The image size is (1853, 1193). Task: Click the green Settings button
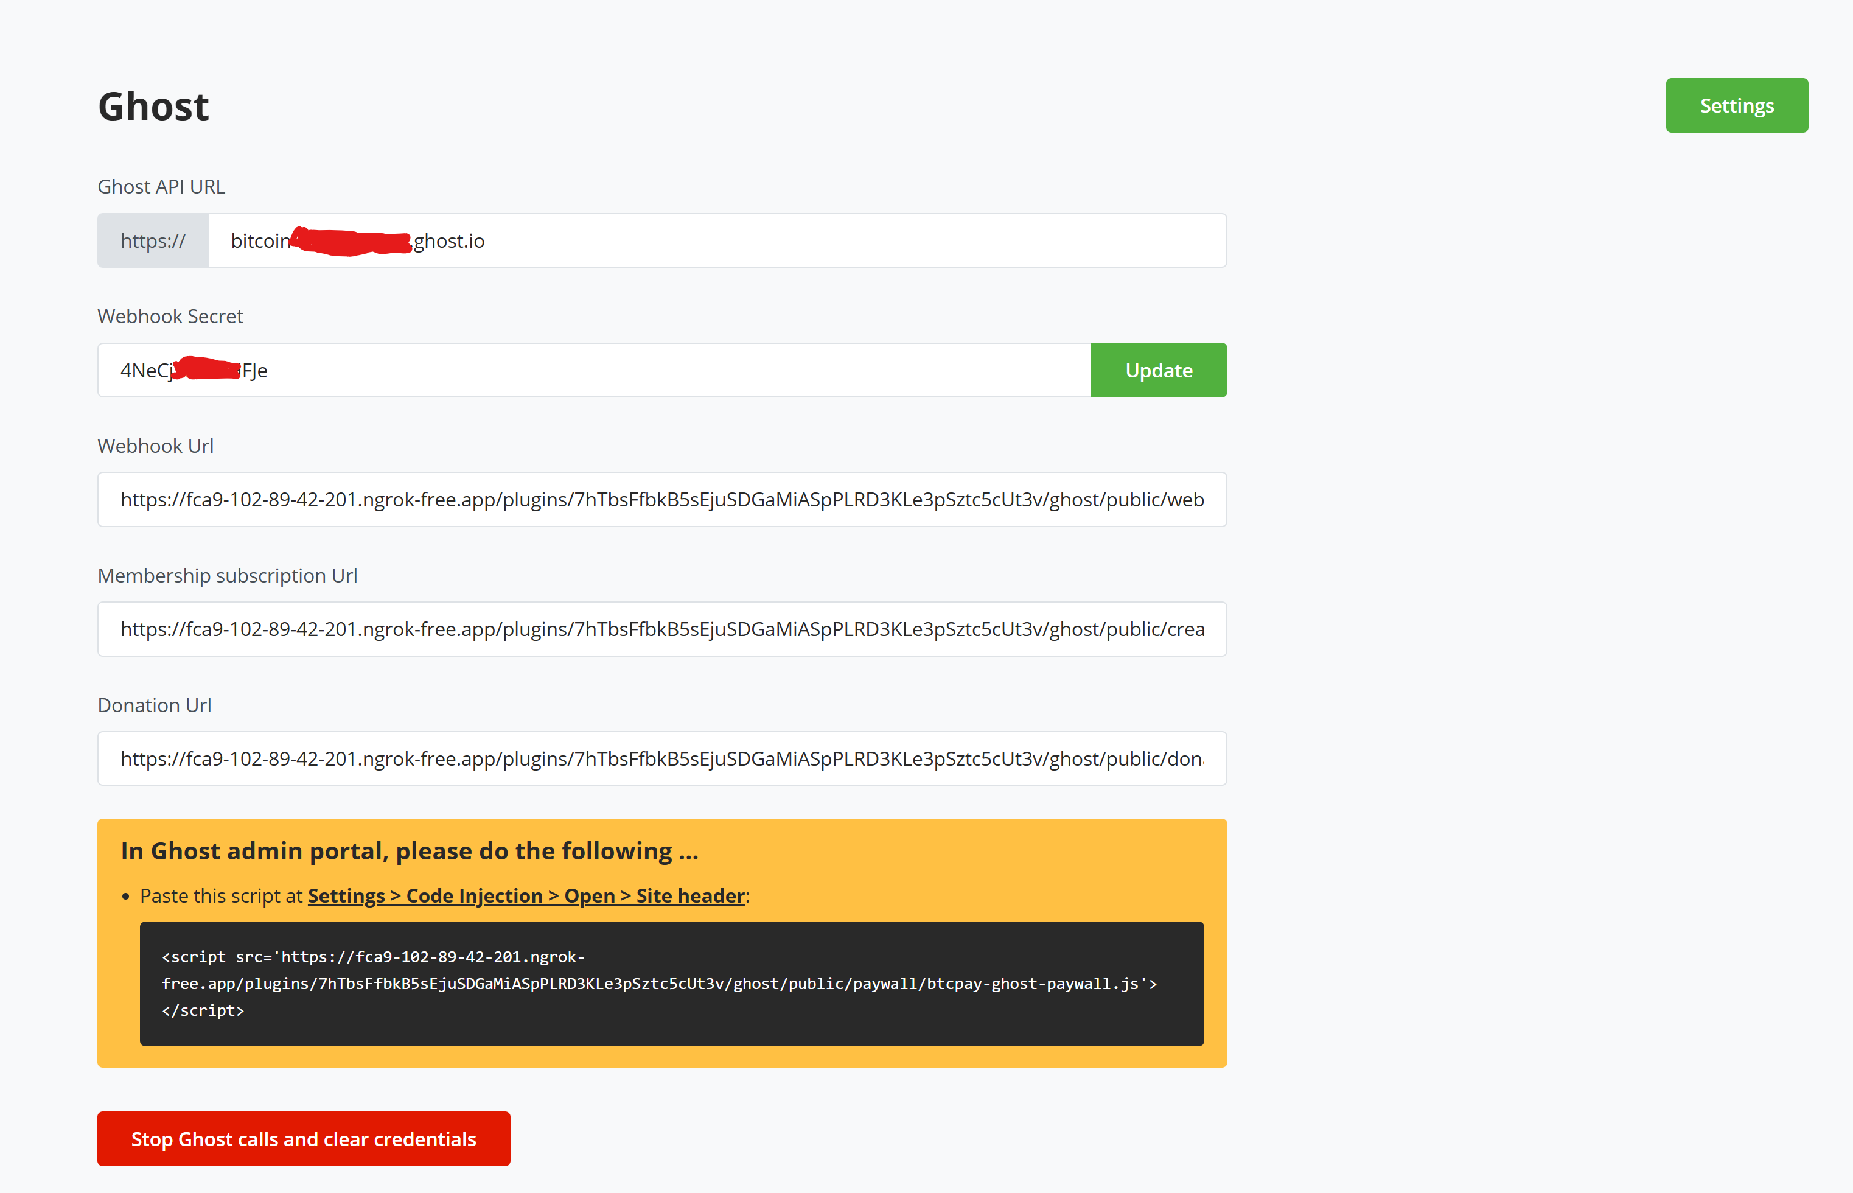click(1736, 105)
